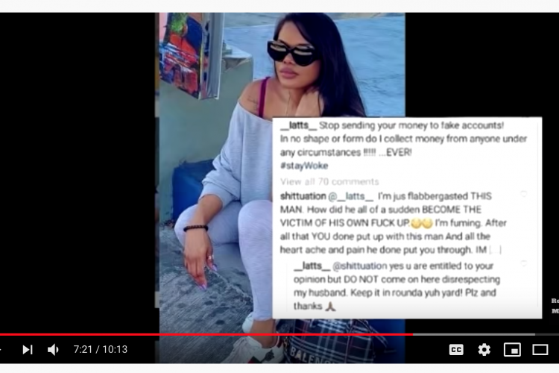
Task: Click the shittuation commenter name
Action: [303, 196]
